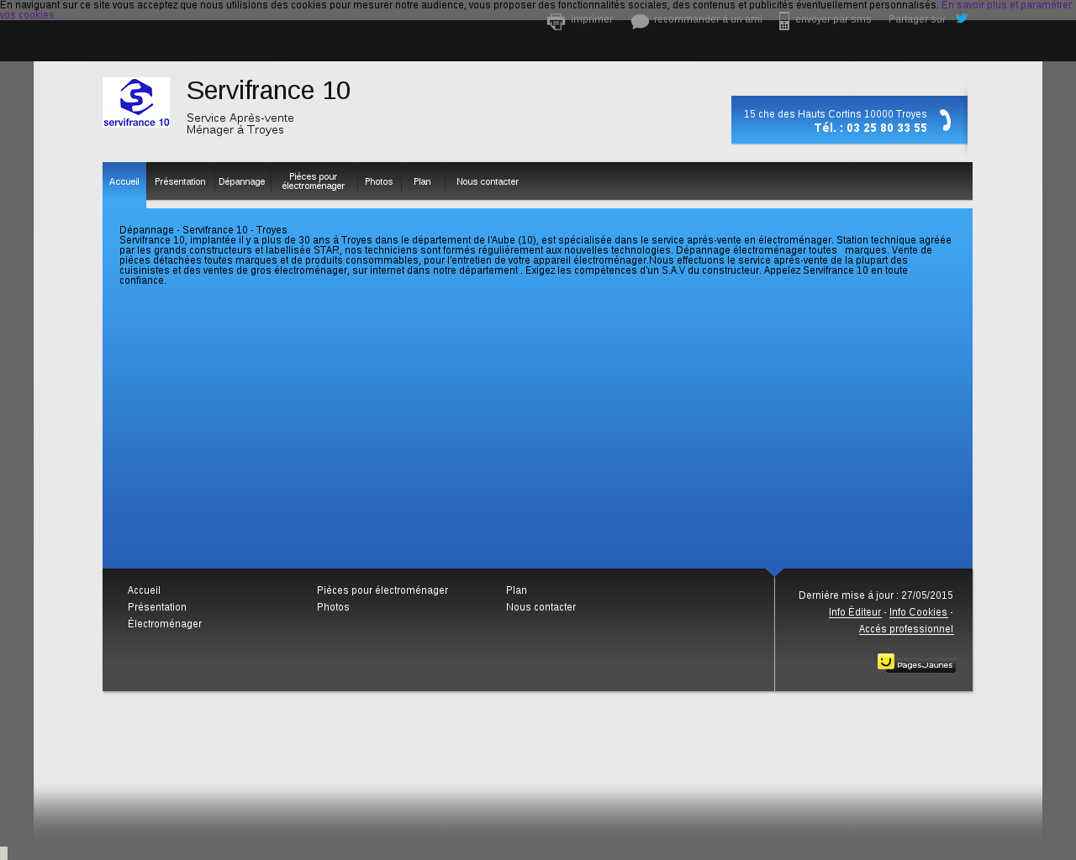Click the address 15 che des Hauts Cortins
Image resolution: width=1076 pixels, height=860 pixels.
(x=835, y=114)
